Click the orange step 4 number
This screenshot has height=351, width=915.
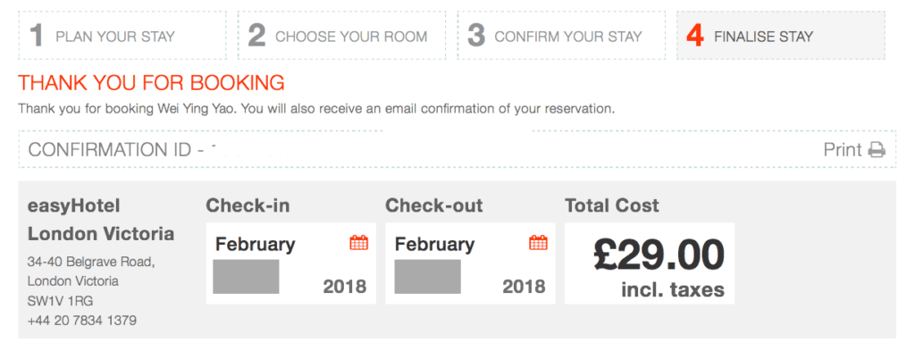coord(695,36)
